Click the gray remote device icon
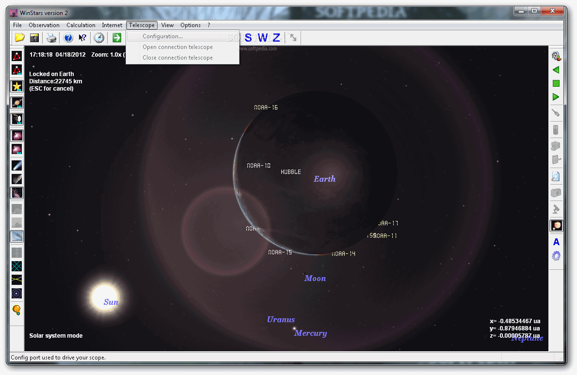577x375 pixels. (556, 130)
